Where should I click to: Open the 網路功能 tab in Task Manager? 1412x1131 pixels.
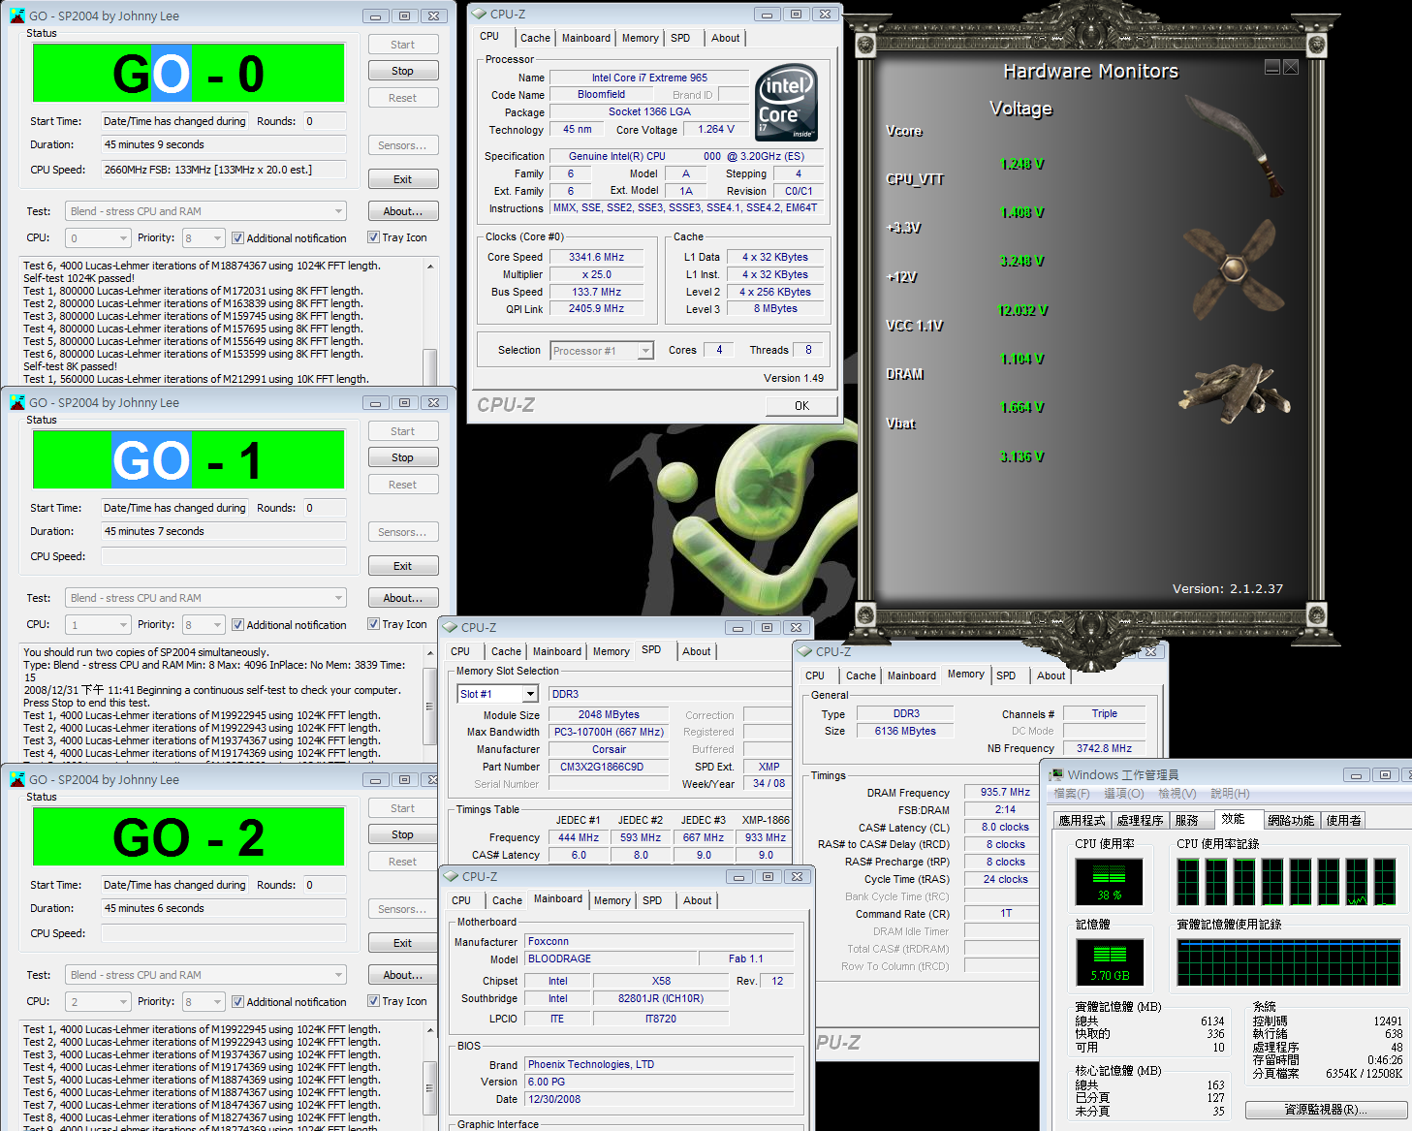tap(1290, 820)
